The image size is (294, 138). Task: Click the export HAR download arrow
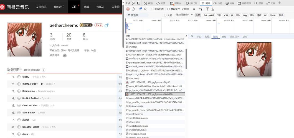click(213, 9)
